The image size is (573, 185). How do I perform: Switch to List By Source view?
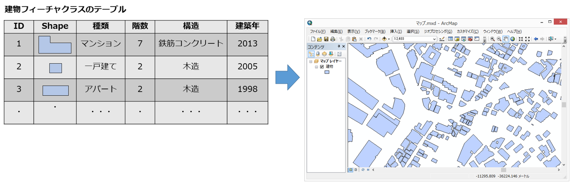tap(317, 54)
